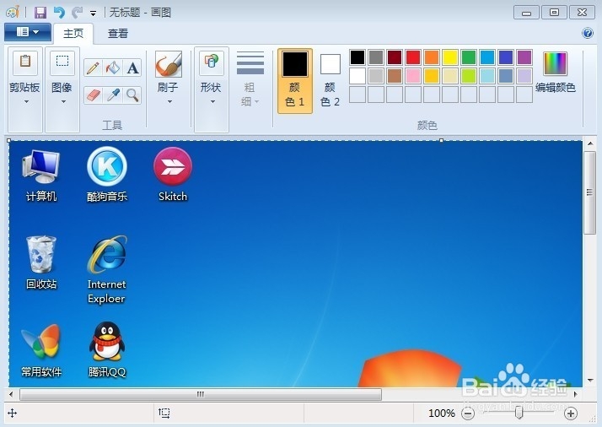602x427 pixels.
Task: Select the Text tool
Action: click(x=133, y=68)
